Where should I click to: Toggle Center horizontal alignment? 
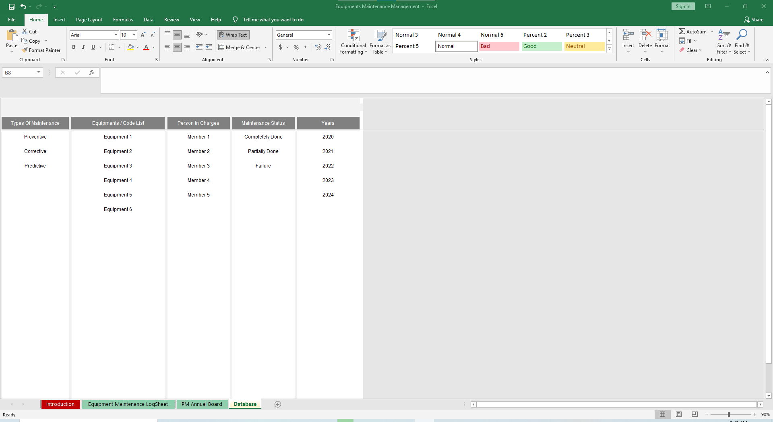tap(177, 47)
